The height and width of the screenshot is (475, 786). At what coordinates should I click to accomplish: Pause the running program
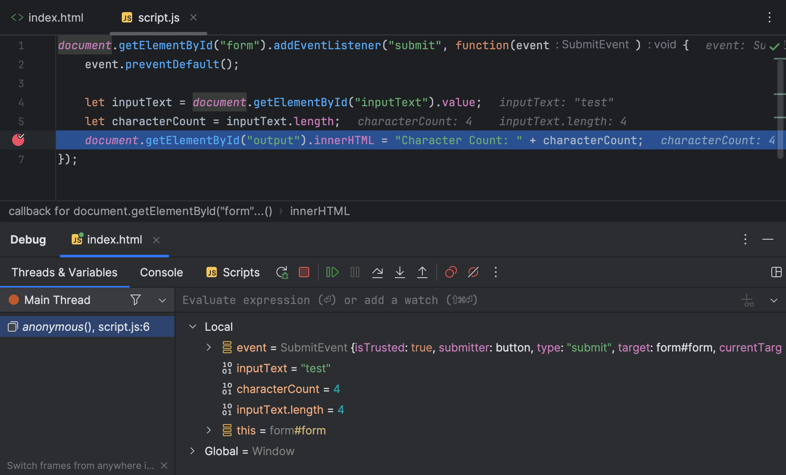click(x=355, y=272)
